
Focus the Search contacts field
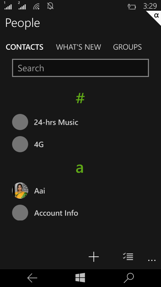[x=80, y=68]
